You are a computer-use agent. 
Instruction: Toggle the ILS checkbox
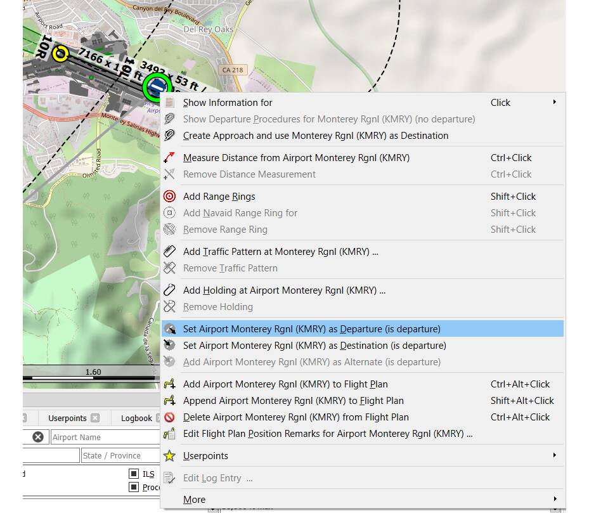pos(133,474)
